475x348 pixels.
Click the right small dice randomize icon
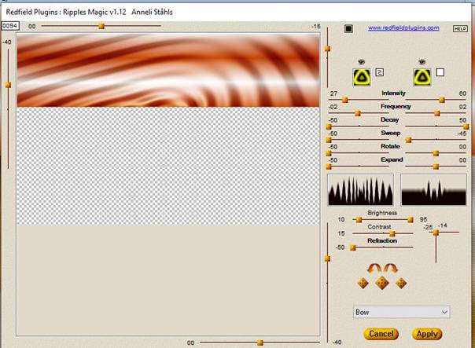click(401, 284)
